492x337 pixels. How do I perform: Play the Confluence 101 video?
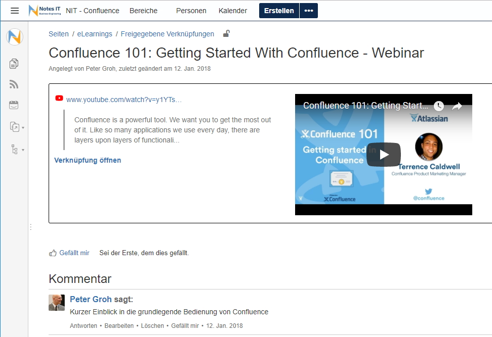[x=384, y=155]
